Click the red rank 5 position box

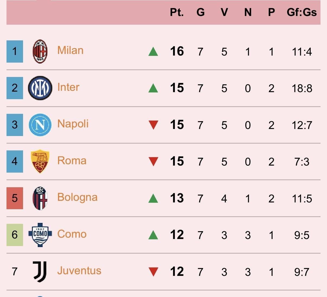coord(15,198)
